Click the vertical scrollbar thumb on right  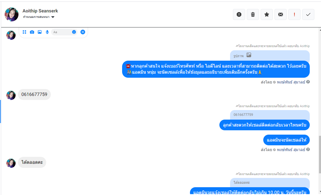click(x=320, y=155)
